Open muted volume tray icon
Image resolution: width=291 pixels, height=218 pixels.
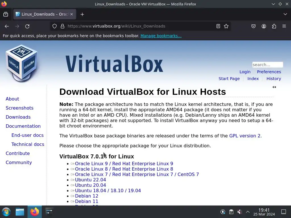(240, 212)
